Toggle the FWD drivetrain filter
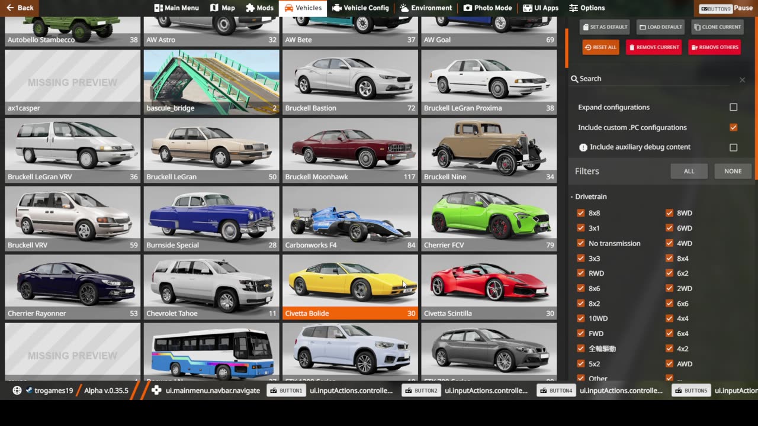The height and width of the screenshot is (426, 758). [x=580, y=334]
